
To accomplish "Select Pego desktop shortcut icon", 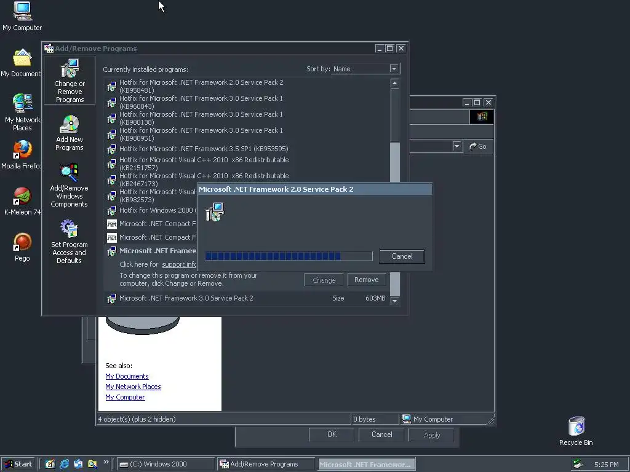I will tap(22, 247).
